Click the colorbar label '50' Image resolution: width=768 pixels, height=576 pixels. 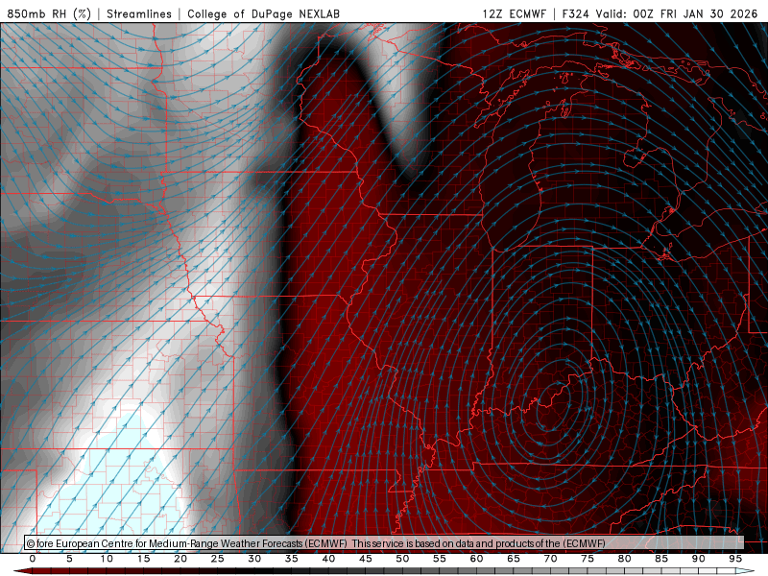pos(402,559)
